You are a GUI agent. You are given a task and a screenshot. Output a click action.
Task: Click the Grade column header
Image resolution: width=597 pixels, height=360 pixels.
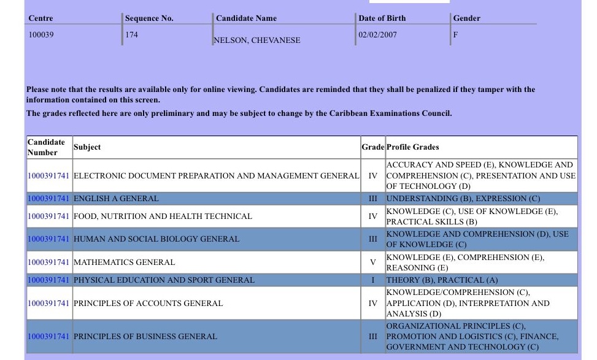pos(373,147)
